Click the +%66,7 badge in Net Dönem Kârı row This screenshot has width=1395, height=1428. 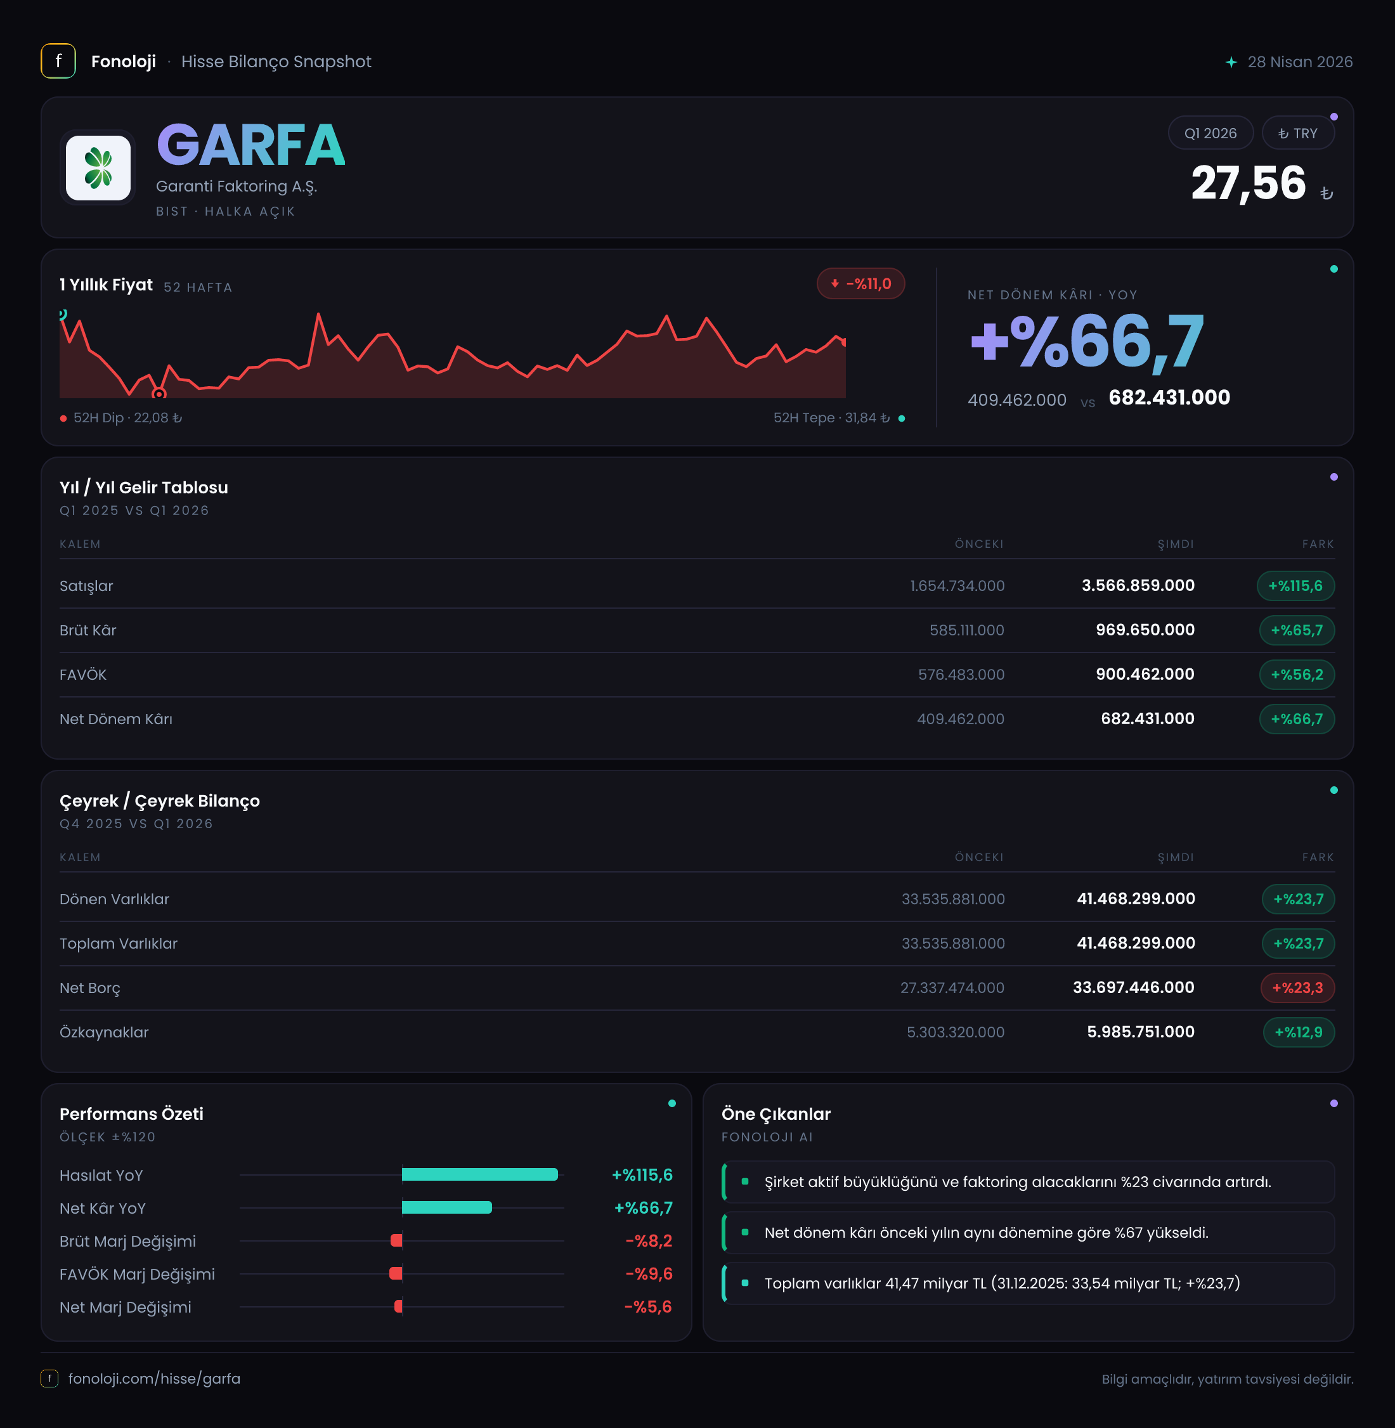(x=1297, y=719)
